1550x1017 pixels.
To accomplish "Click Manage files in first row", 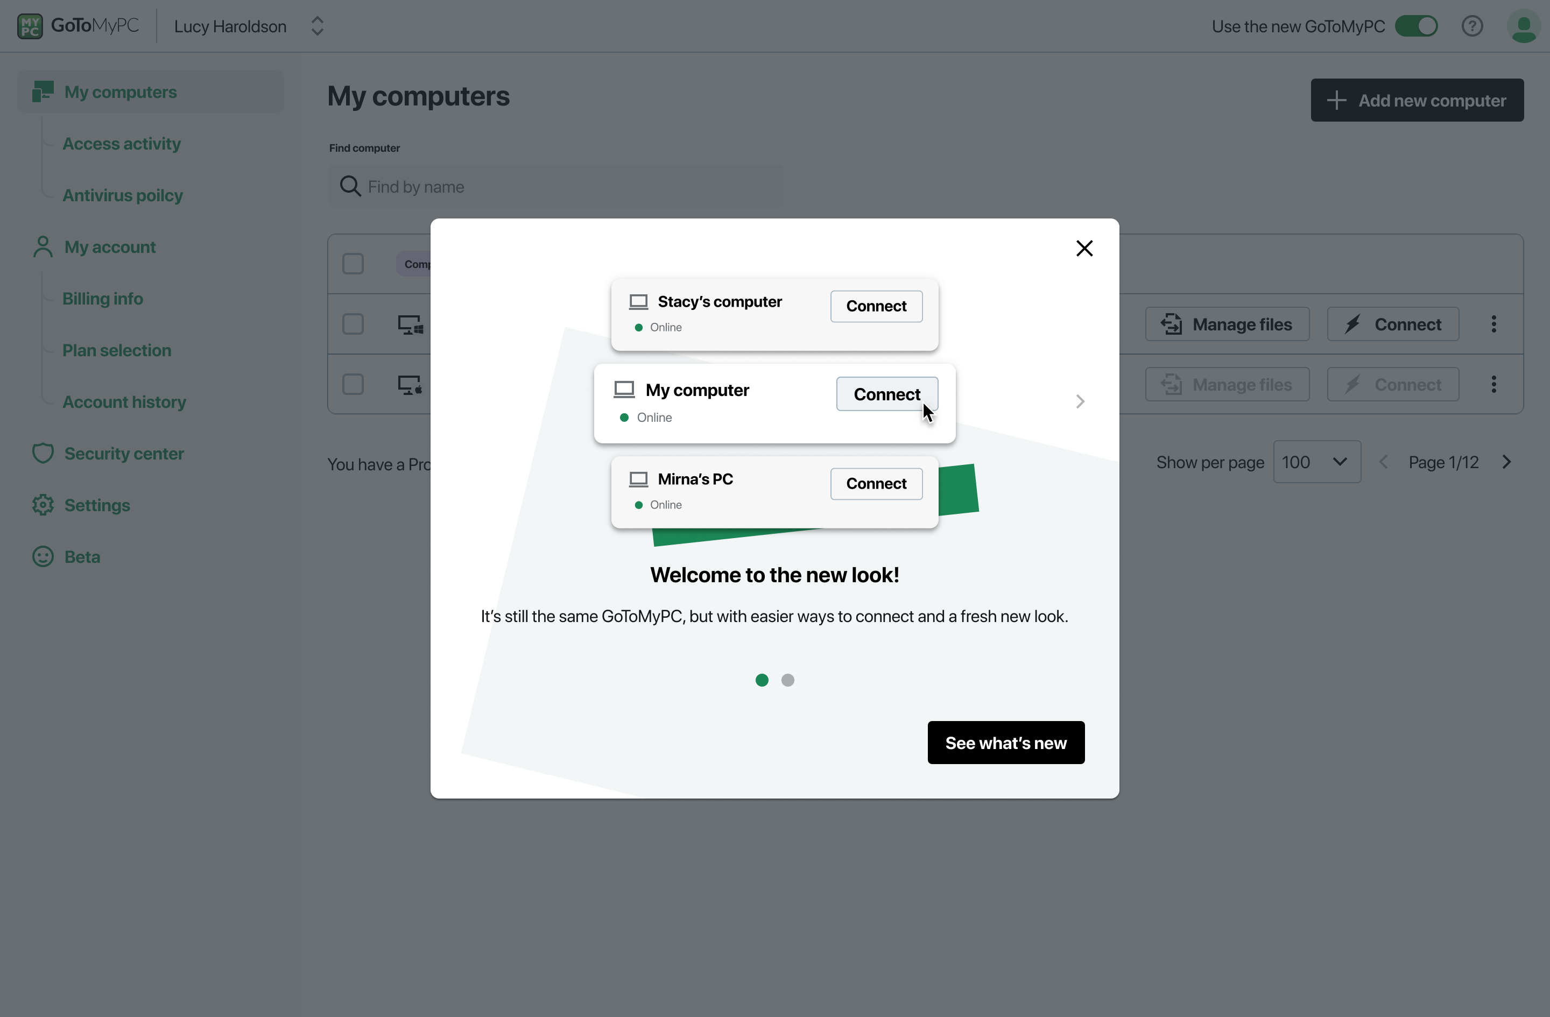I will (x=1228, y=323).
